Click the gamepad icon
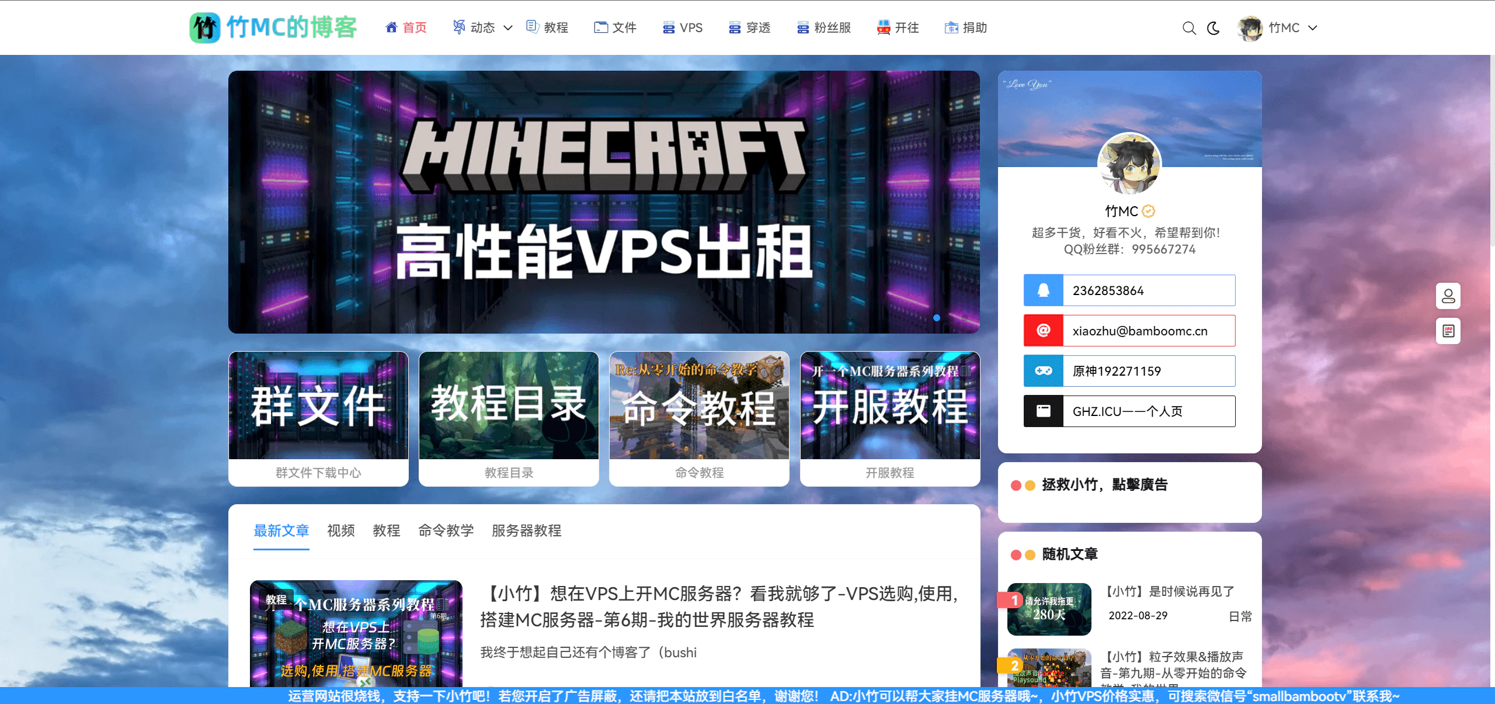Image resolution: width=1495 pixels, height=704 pixels. 1044,371
